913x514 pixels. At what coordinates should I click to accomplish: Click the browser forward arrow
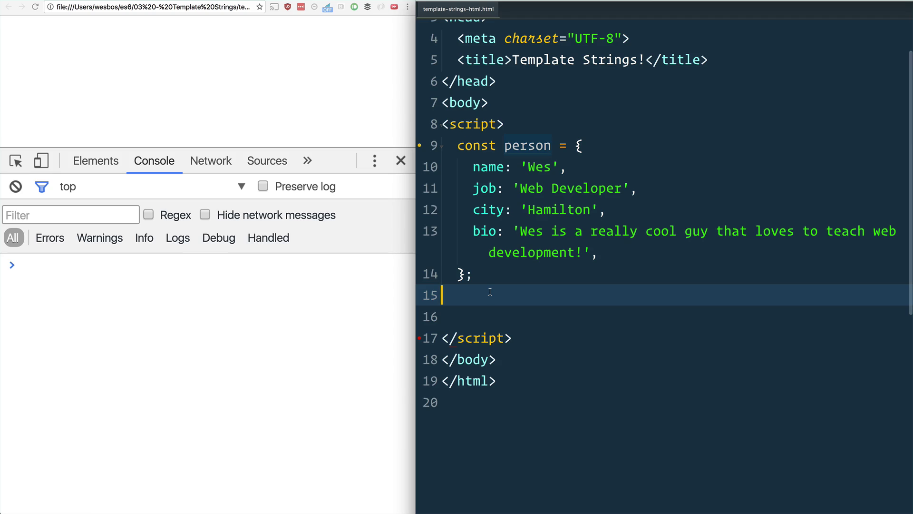pyautogui.click(x=21, y=7)
